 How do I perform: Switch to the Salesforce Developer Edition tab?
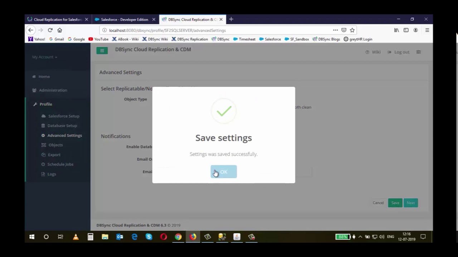pyautogui.click(x=123, y=19)
